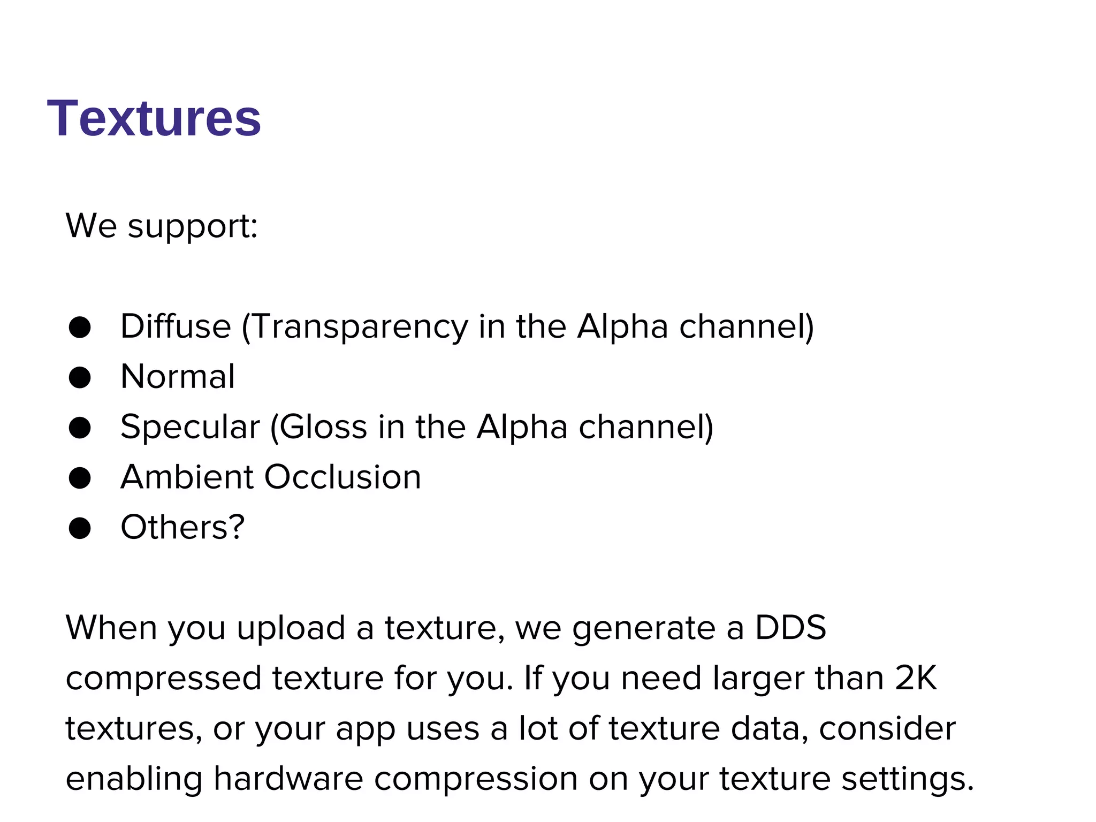Click "2K" in the paragraph text
1096x822 pixels.
[x=916, y=678]
